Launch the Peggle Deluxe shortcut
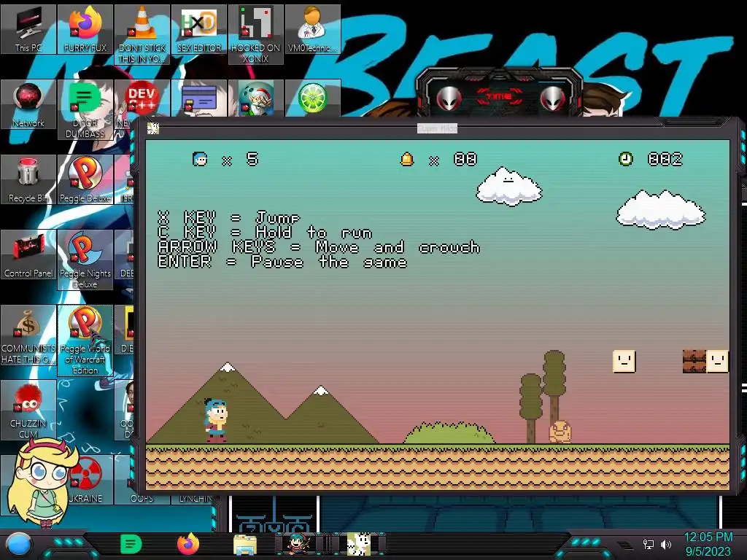This screenshot has width=747, height=560. [x=85, y=179]
